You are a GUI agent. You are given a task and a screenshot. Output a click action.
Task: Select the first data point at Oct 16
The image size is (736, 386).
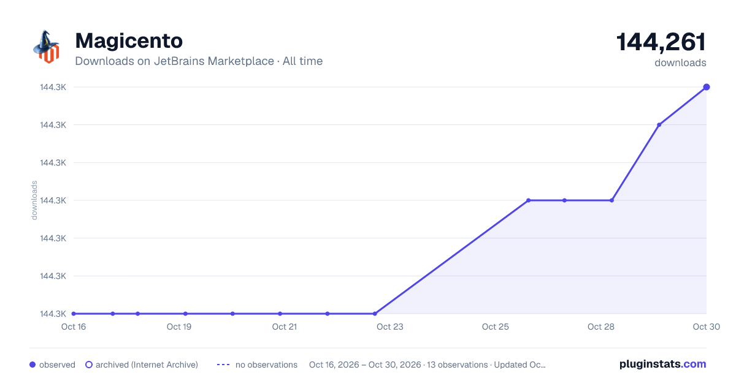74,314
